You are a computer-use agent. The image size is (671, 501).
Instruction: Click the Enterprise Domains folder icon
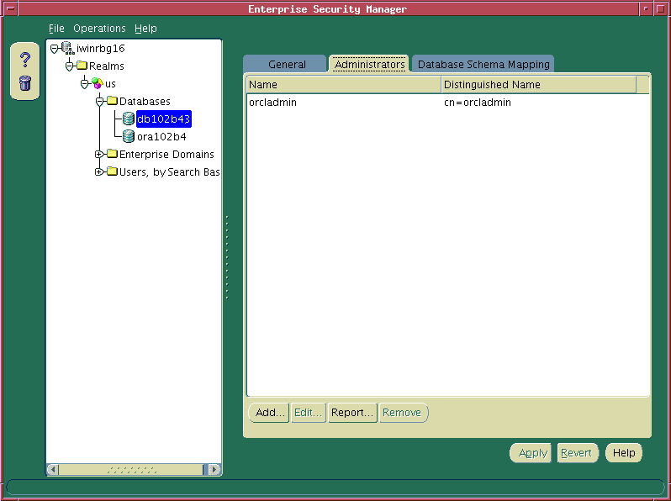(112, 155)
